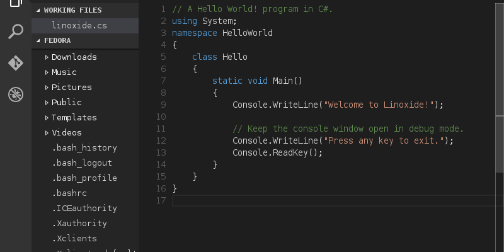The height and width of the screenshot is (252, 504).
Task: Open the .ICEauthority file
Action: pyautogui.click(x=84, y=209)
